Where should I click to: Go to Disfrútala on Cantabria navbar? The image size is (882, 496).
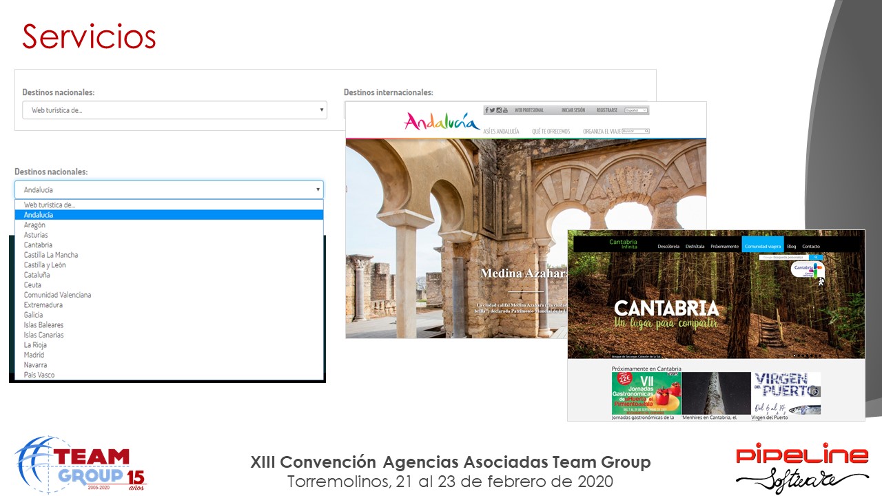695,247
